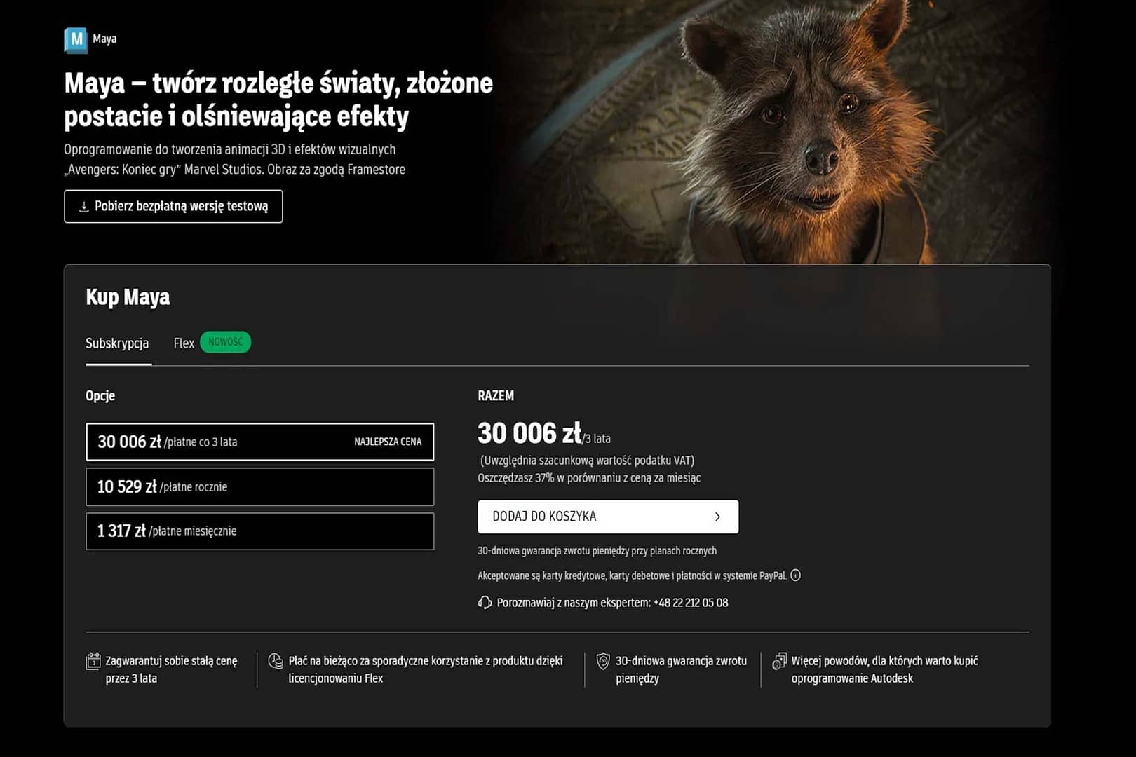
Task: Click the arrow in DODAJ DO KOSZYKA button
Action: [x=717, y=517]
